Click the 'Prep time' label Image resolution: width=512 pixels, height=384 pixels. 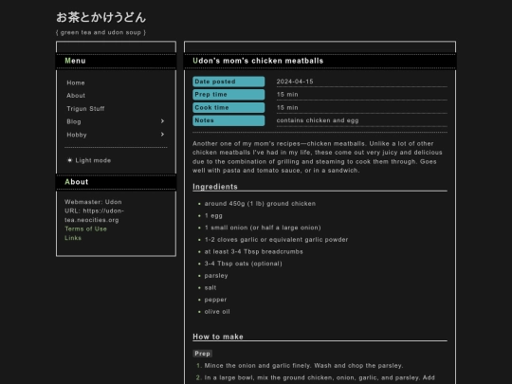[x=229, y=95]
